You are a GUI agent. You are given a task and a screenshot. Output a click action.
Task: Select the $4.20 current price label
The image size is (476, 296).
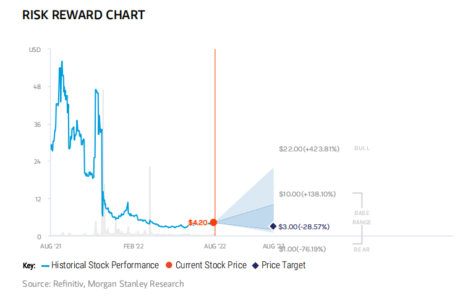(x=198, y=222)
